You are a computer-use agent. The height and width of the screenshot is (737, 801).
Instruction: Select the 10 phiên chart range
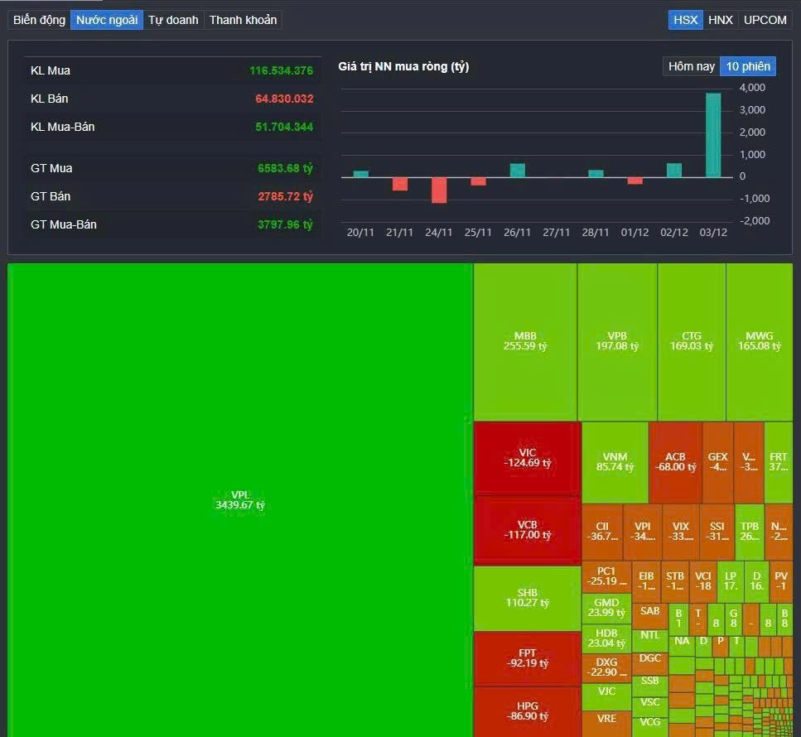[748, 66]
